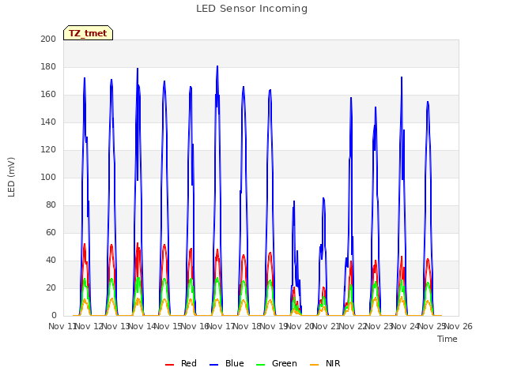The height and width of the screenshot is (379, 506).
Task: Click the 160 y-axis tick label
Action: click(48, 95)
